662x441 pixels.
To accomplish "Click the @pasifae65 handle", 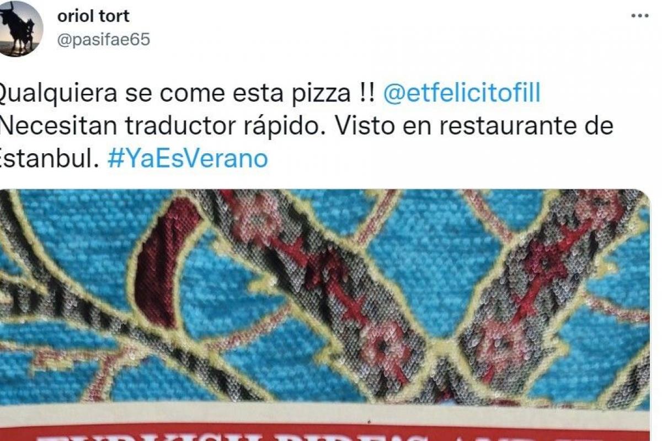I will point(103,40).
